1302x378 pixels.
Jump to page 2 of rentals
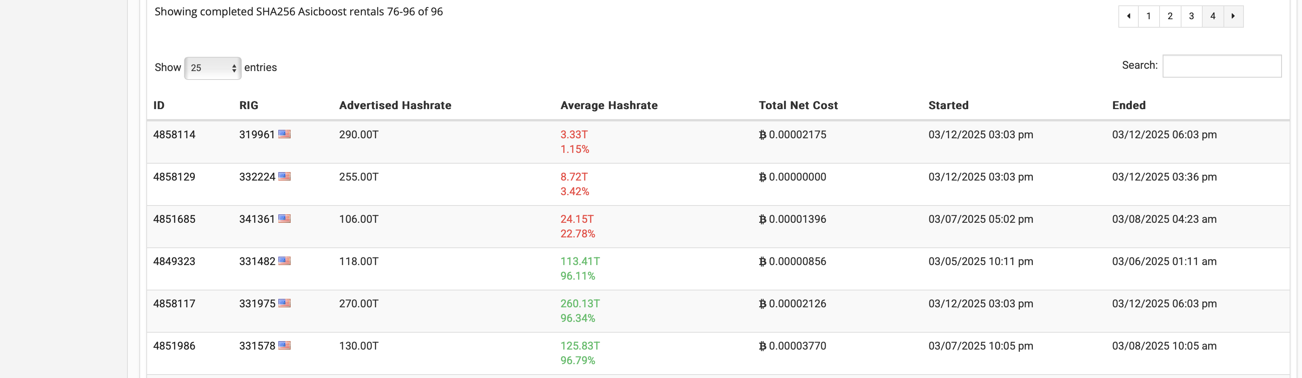1170,16
